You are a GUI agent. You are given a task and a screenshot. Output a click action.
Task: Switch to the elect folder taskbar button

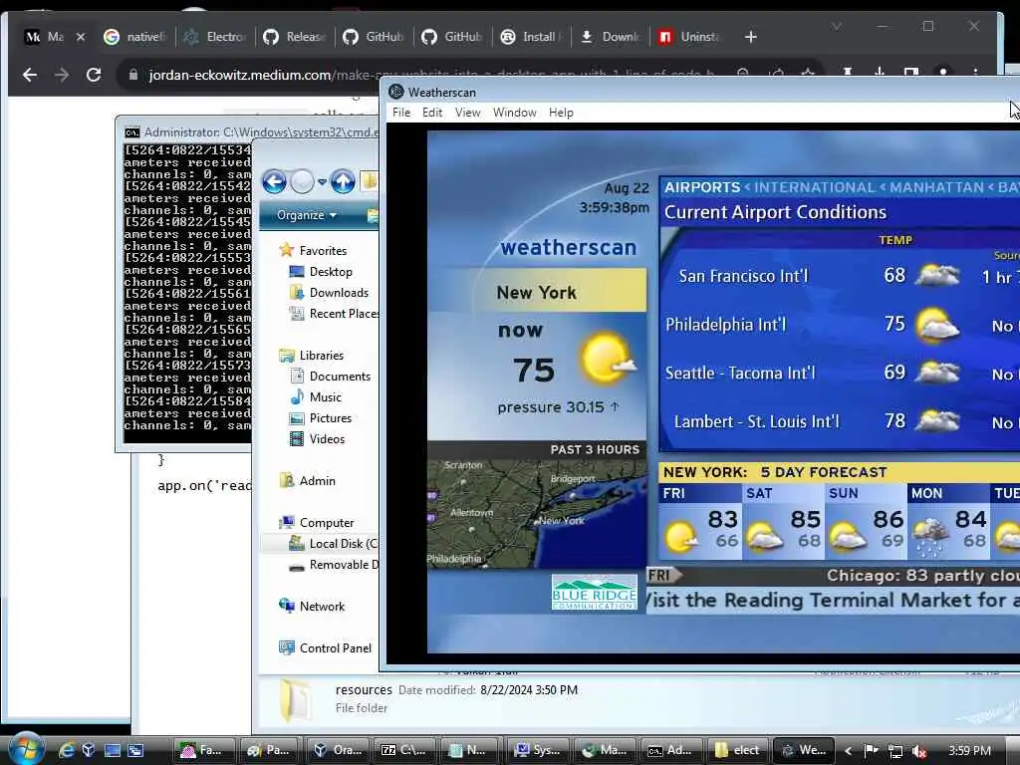coord(737,750)
